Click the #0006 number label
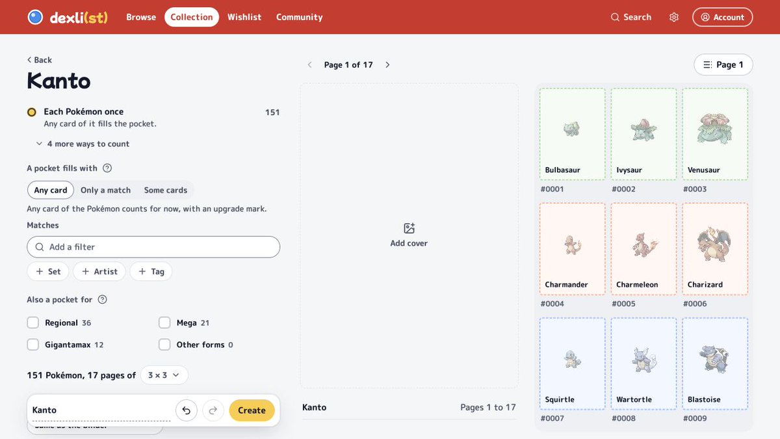The height and width of the screenshot is (439, 780). point(695,304)
